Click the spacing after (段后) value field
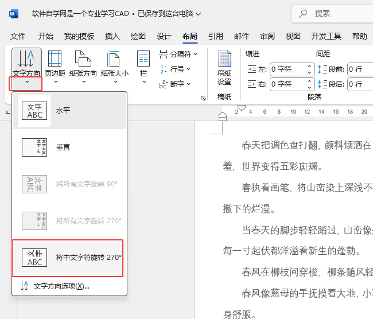The height and width of the screenshot is (319, 373). coord(360,84)
